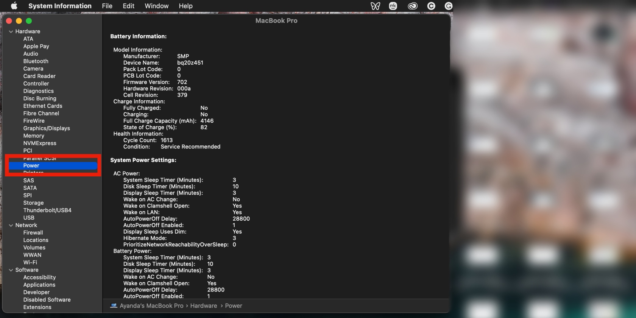
Task: Select Audio in the sidebar
Action: 31,54
